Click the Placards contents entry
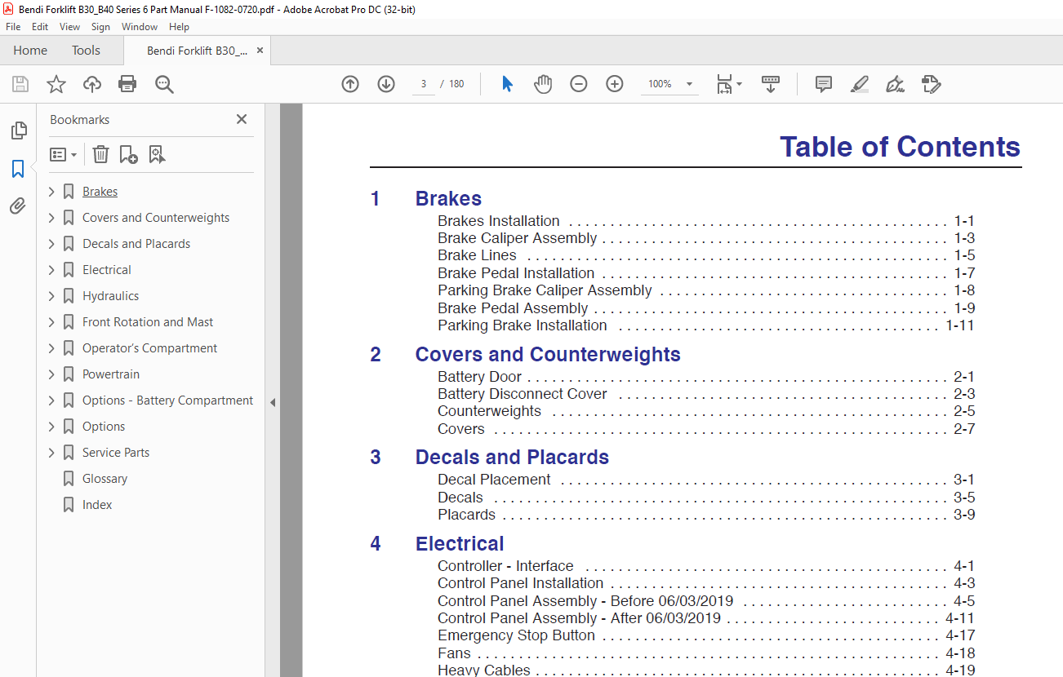 [706, 515]
